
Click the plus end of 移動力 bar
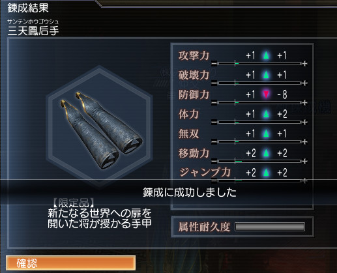pos(305,162)
